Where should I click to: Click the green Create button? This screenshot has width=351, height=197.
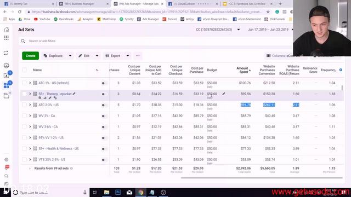point(31,56)
